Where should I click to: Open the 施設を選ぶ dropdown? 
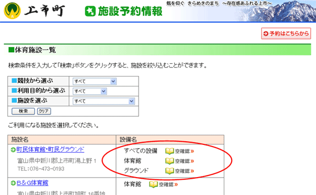pyautogui.click(x=104, y=101)
